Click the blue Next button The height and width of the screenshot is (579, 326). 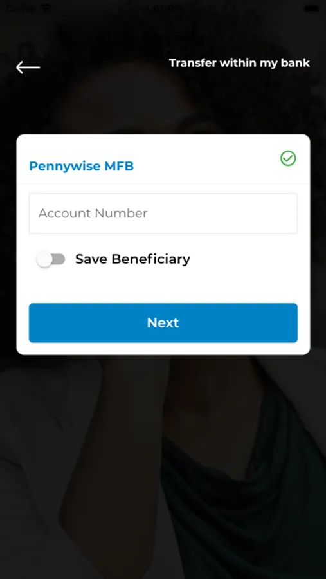[163, 323]
